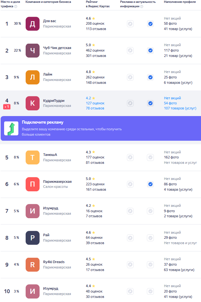Open the 54 фото link
The height and width of the screenshot is (302, 201).
170,103
